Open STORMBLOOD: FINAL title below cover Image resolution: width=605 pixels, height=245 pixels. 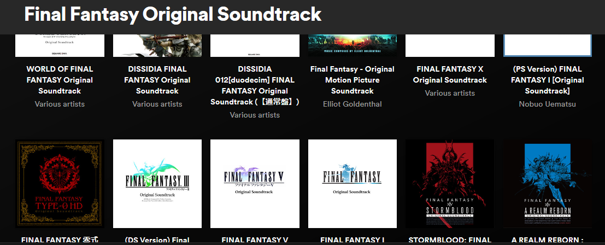(450, 240)
